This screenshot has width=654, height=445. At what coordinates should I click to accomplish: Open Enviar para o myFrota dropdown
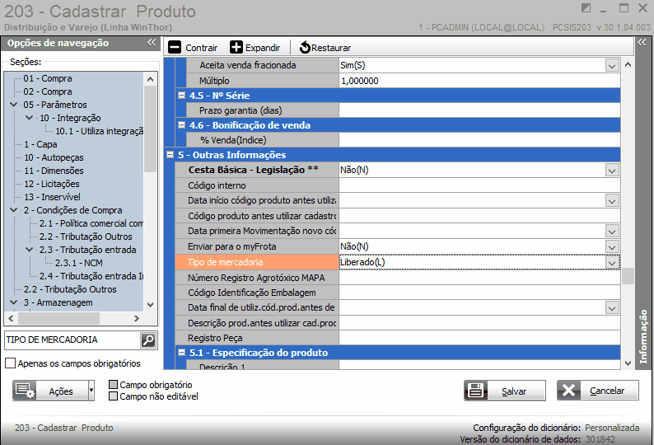(612, 246)
